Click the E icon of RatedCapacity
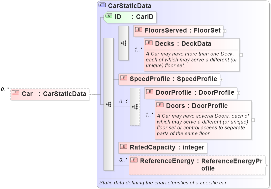Screen dimensions: 271x189 point(124,146)
